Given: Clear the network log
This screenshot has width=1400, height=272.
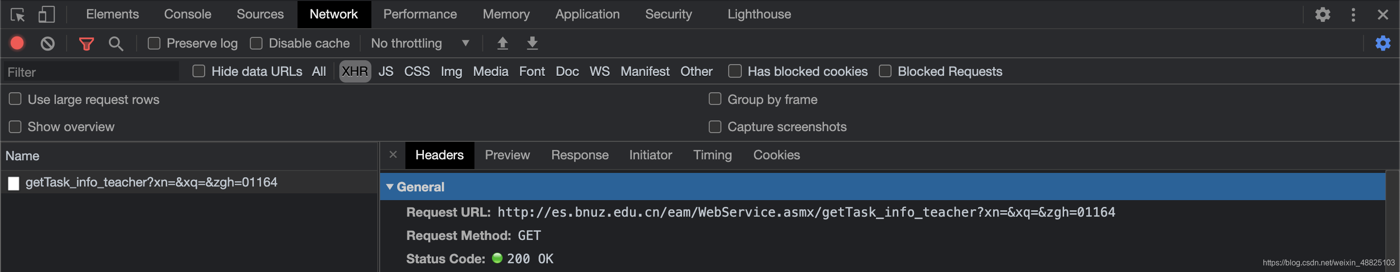Looking at the screenshot, I should point(48,43).
